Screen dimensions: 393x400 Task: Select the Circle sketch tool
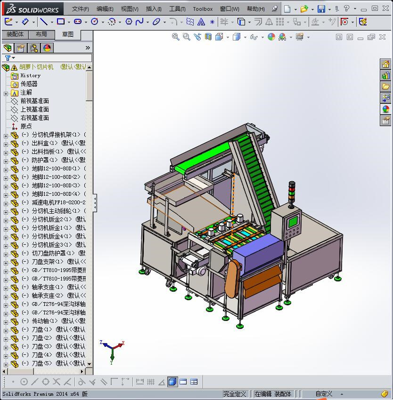click(x=95, y=22)
